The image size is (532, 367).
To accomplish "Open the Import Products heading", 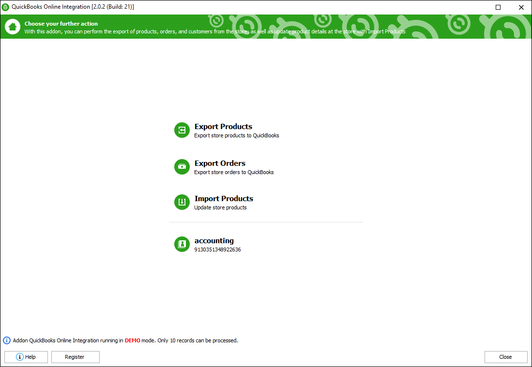I will point(224,198).
